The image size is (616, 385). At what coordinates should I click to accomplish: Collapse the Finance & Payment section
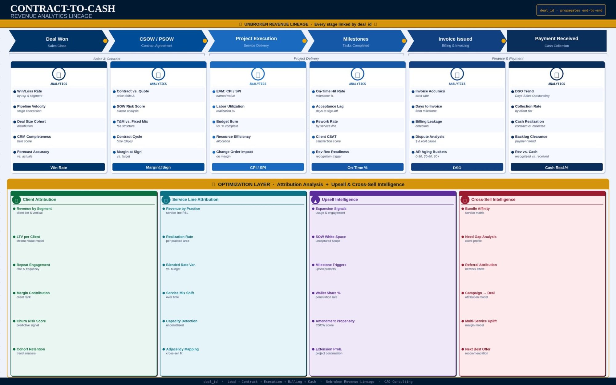507,58
